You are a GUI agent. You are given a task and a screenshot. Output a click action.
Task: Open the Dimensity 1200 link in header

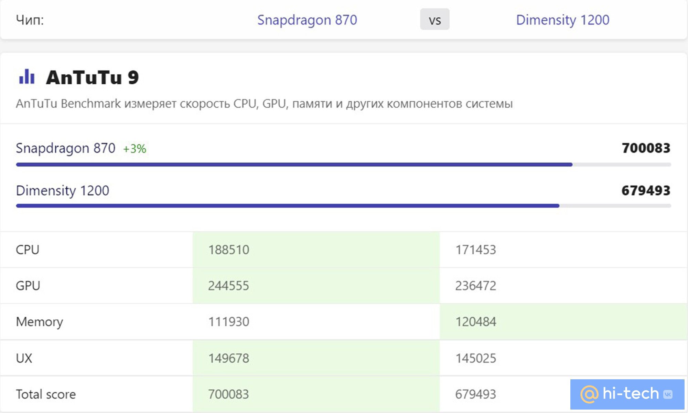pos(563,20)
